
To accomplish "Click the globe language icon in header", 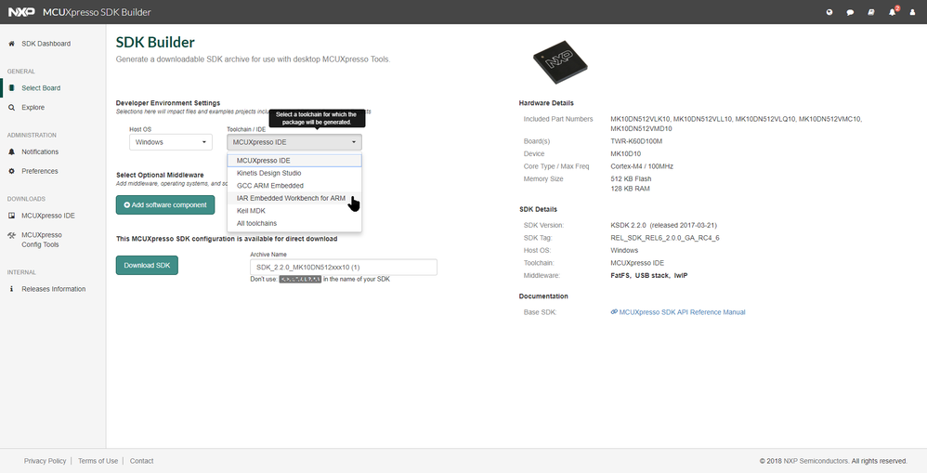I will click(829, 12).
